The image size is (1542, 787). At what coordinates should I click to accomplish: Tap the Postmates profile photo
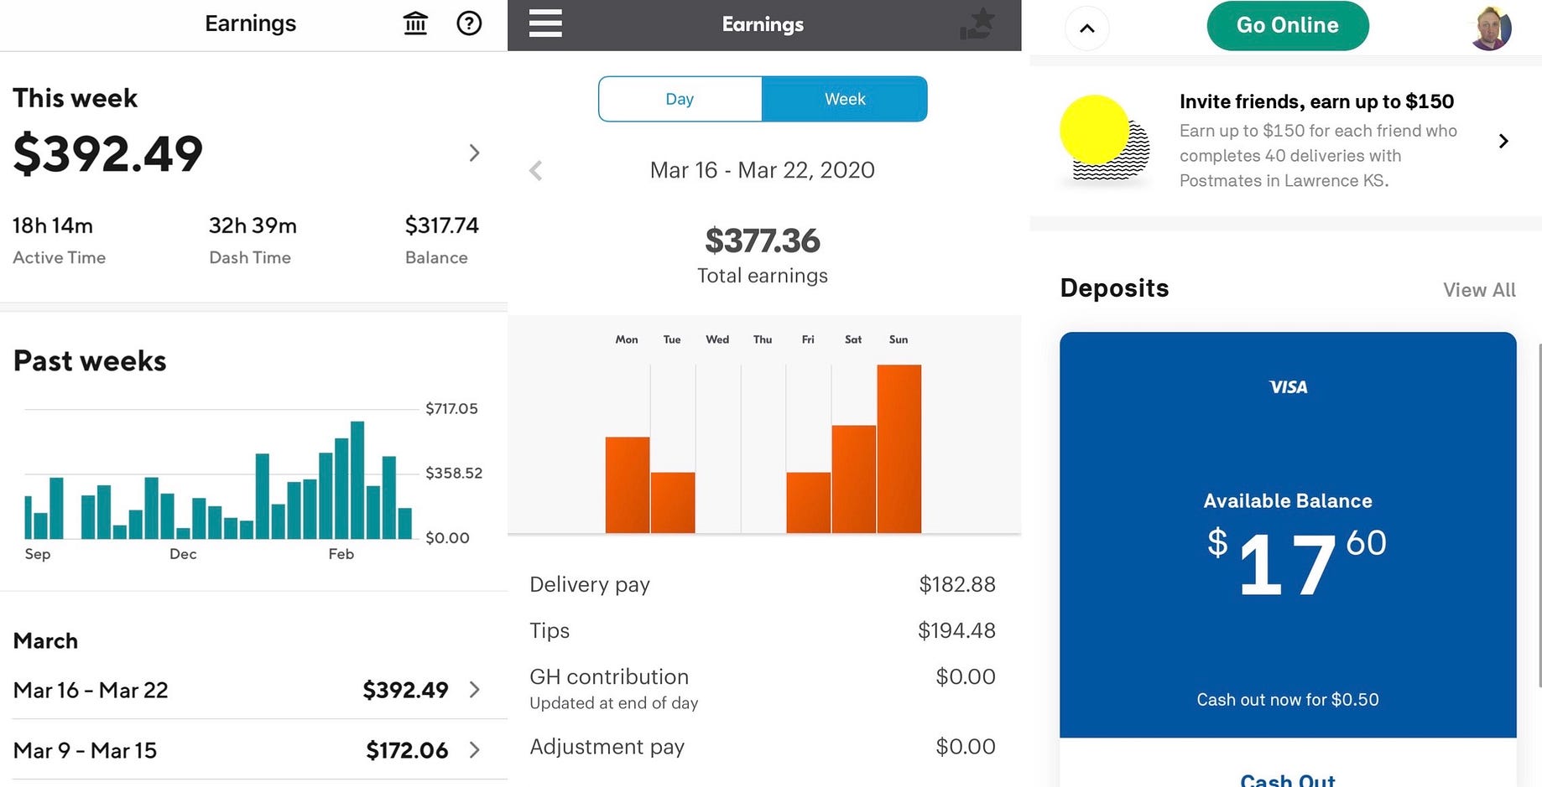pyautogui.click(x=1491, y=28)
